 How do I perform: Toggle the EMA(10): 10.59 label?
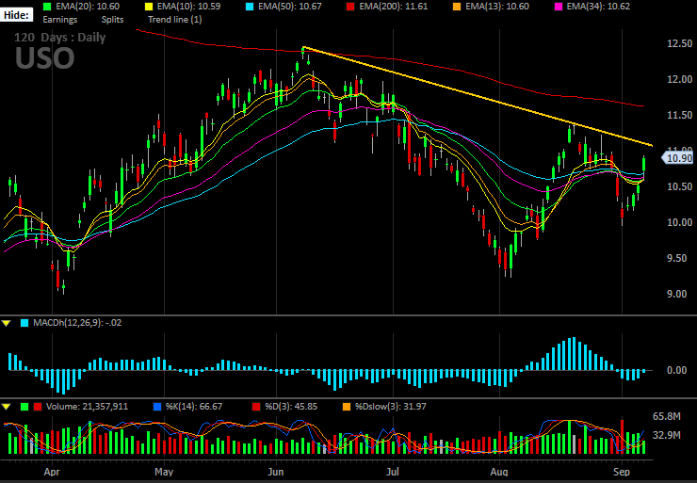pyautogui.click(x=188, y=7)
